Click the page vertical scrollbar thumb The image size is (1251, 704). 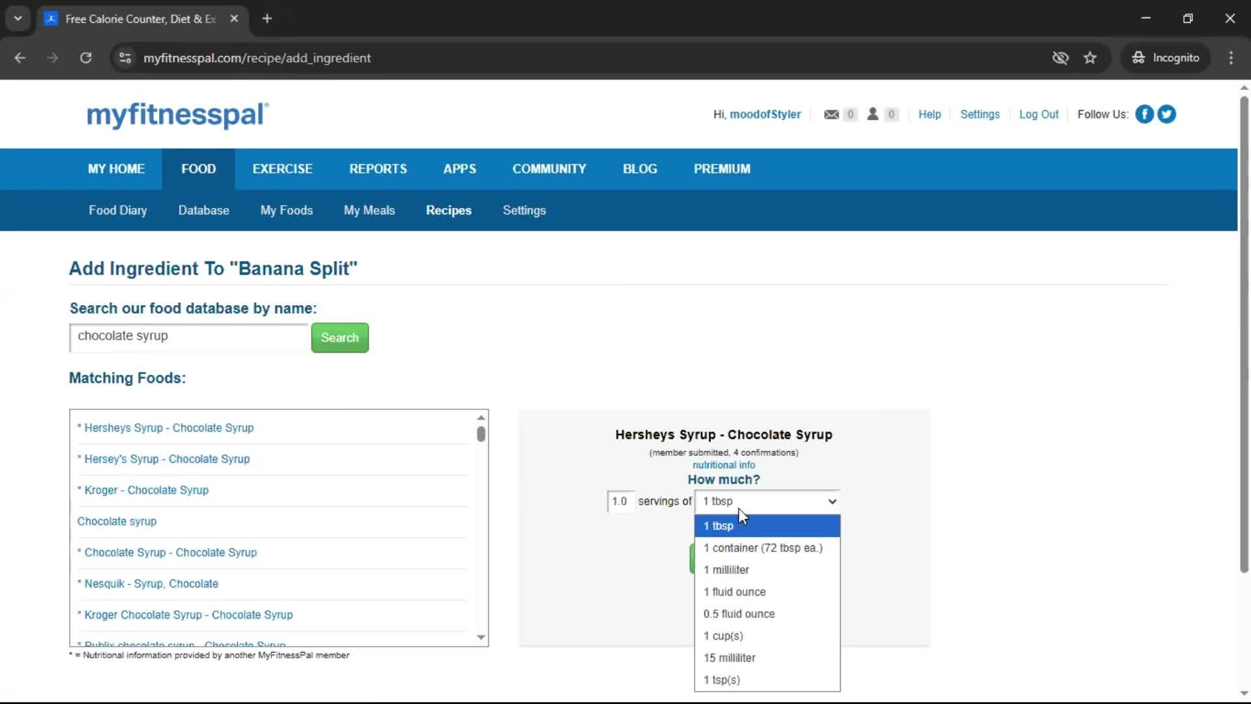[x=1244, y=335]
